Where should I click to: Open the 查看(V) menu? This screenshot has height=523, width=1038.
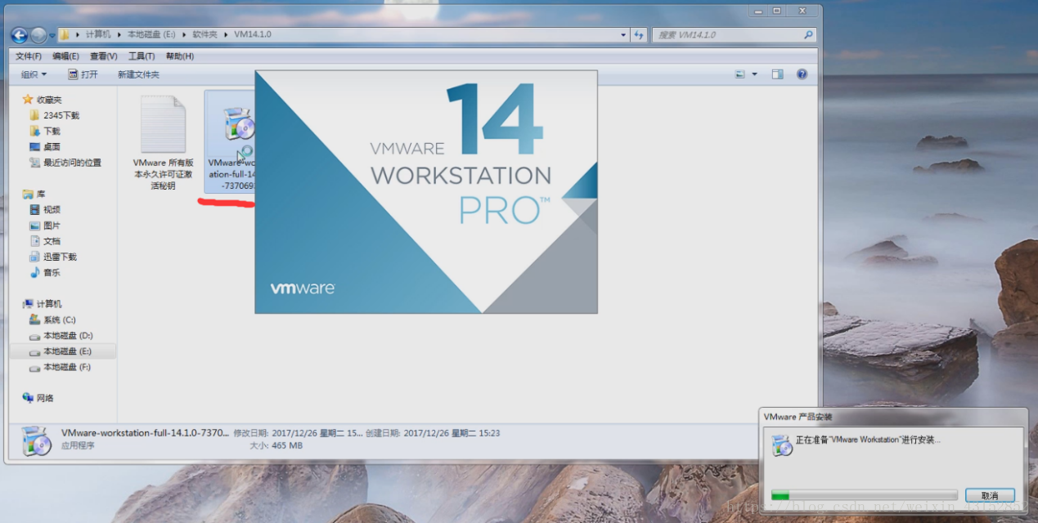(104, 56)
